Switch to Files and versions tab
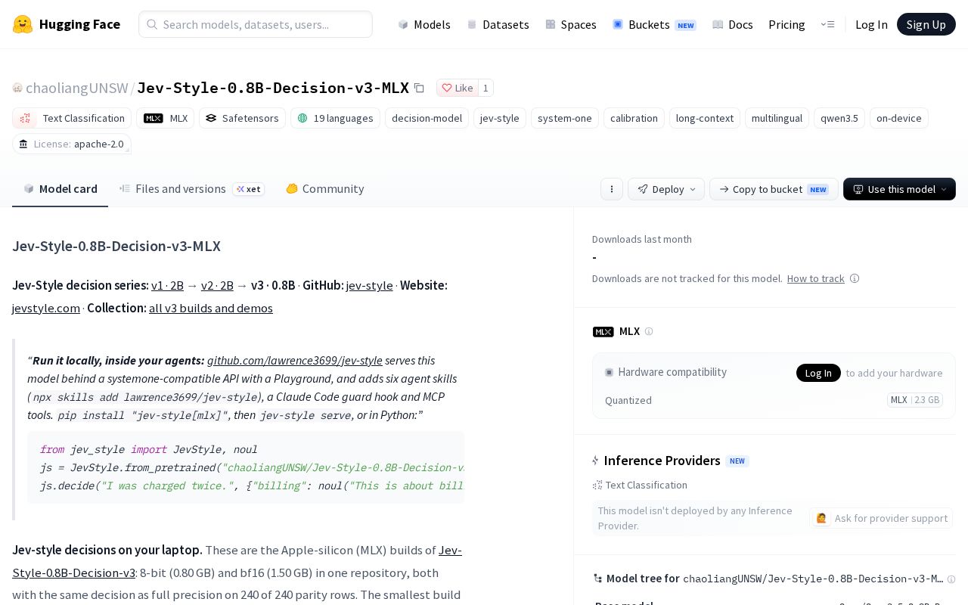 click(191, 189)
